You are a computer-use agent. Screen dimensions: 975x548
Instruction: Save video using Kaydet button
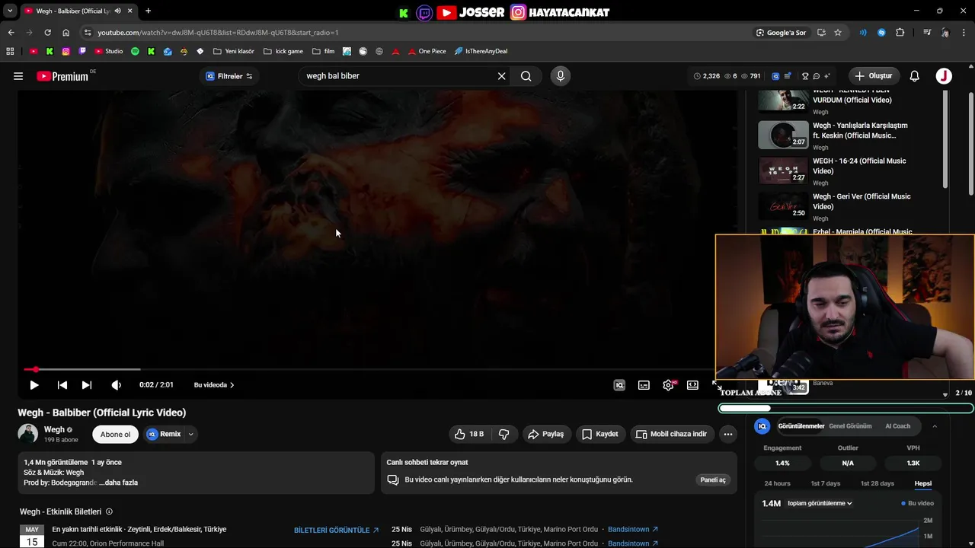coord(600,434)
